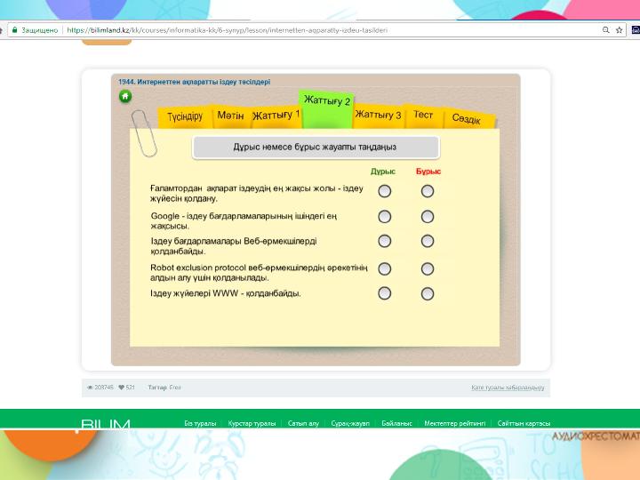Viewport: 640px width, 480px height.
Task: Mark 'Іздеу бағдарламалары Веб-өрмекшілерді' statement as Бұрыс
Action: (428, 241)
